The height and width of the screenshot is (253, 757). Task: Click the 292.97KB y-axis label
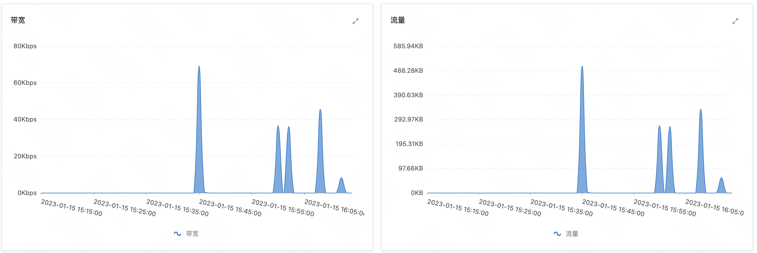(408, 119)
